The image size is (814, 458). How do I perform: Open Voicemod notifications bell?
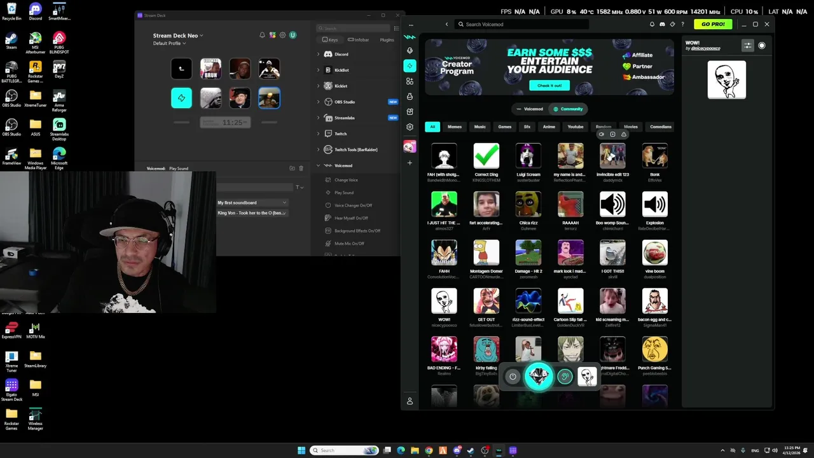652,24
